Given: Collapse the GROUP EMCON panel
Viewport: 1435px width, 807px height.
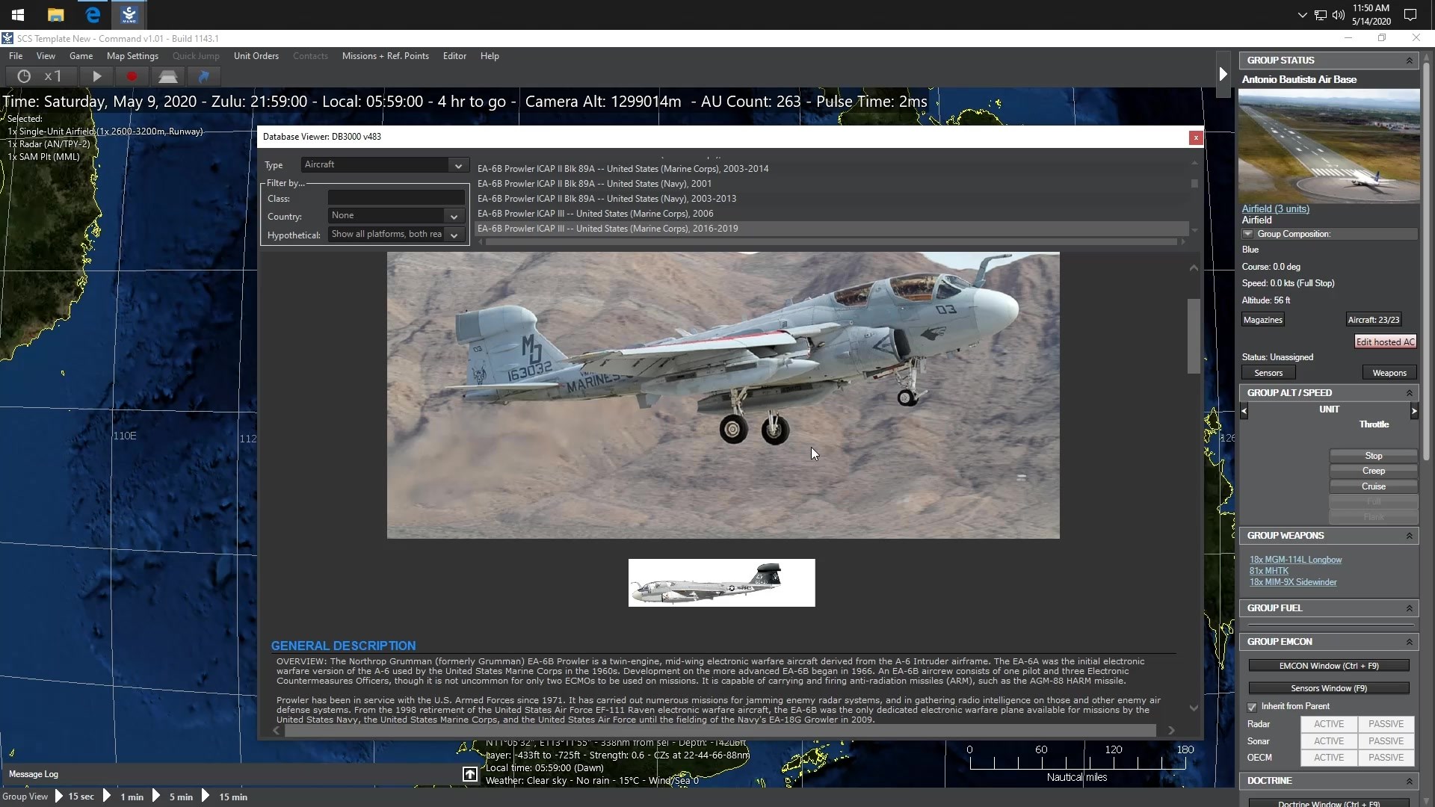Looking at the screenshot, I should [1409, 642].
